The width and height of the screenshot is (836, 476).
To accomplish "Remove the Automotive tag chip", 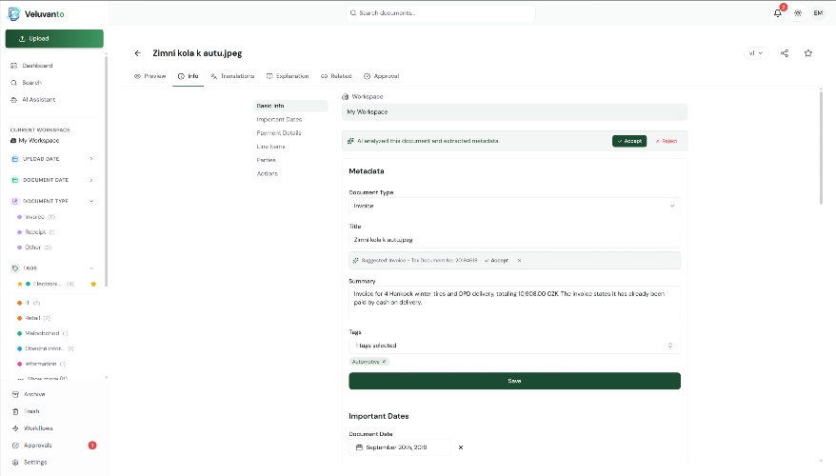I will tap(385, 362).
